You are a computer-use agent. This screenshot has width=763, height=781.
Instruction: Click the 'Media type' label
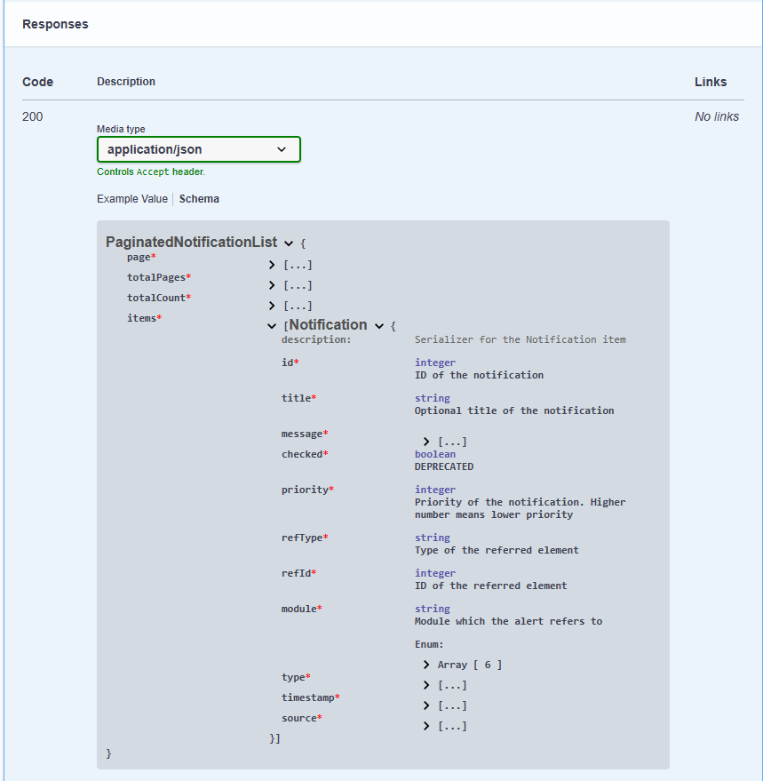[121, 129]
